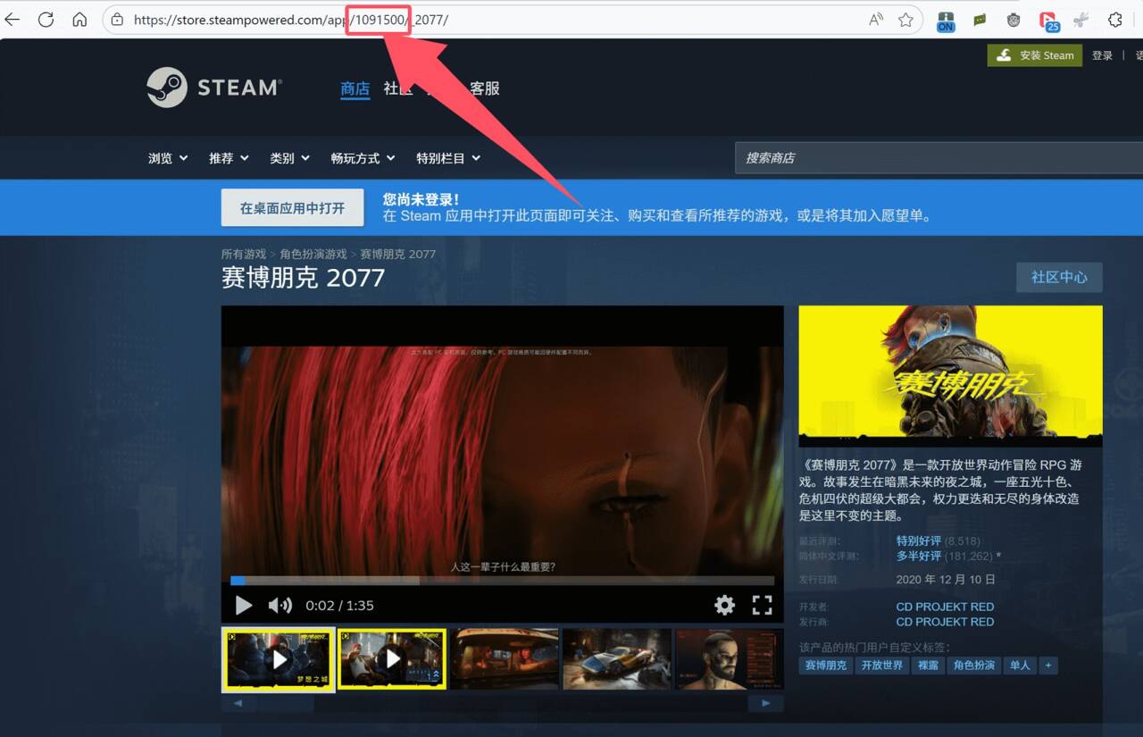Open the video quality settings gear
This screenshot has width=1143, height=737.
point(724,605)
